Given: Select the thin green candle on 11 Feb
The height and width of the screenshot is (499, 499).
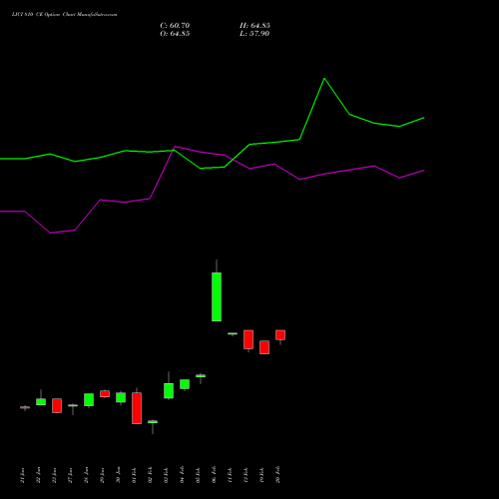Looking at the screenshot, I should 233,333.
